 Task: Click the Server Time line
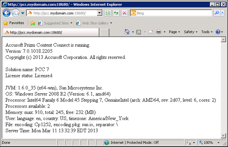point(52,131)
